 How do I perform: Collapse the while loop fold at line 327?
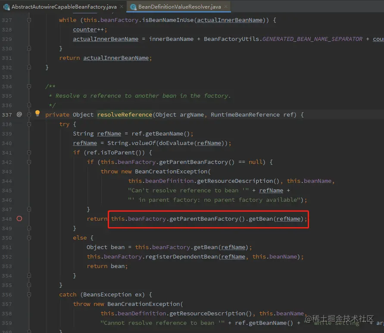coord(29,20)
